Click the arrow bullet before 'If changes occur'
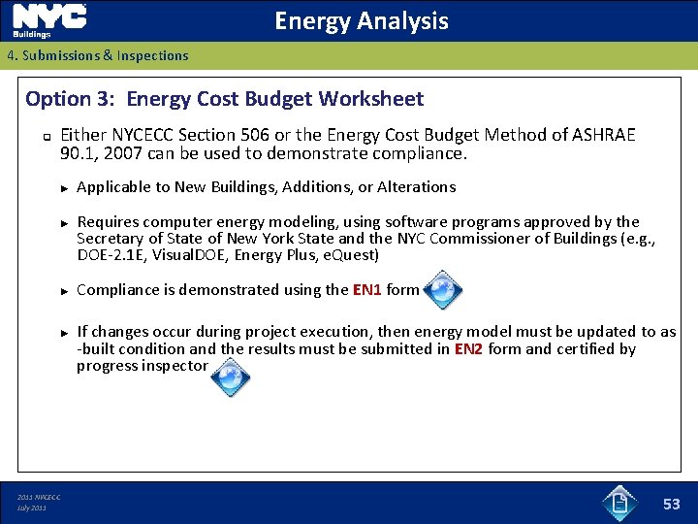Screen dimensions: 698x524 [x=65, y=333]
